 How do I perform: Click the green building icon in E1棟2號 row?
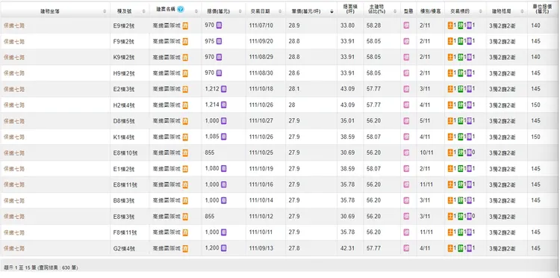(461, 168)
